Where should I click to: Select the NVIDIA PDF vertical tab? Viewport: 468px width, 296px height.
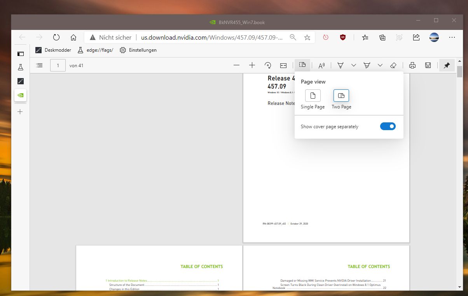tap(21, 95)
